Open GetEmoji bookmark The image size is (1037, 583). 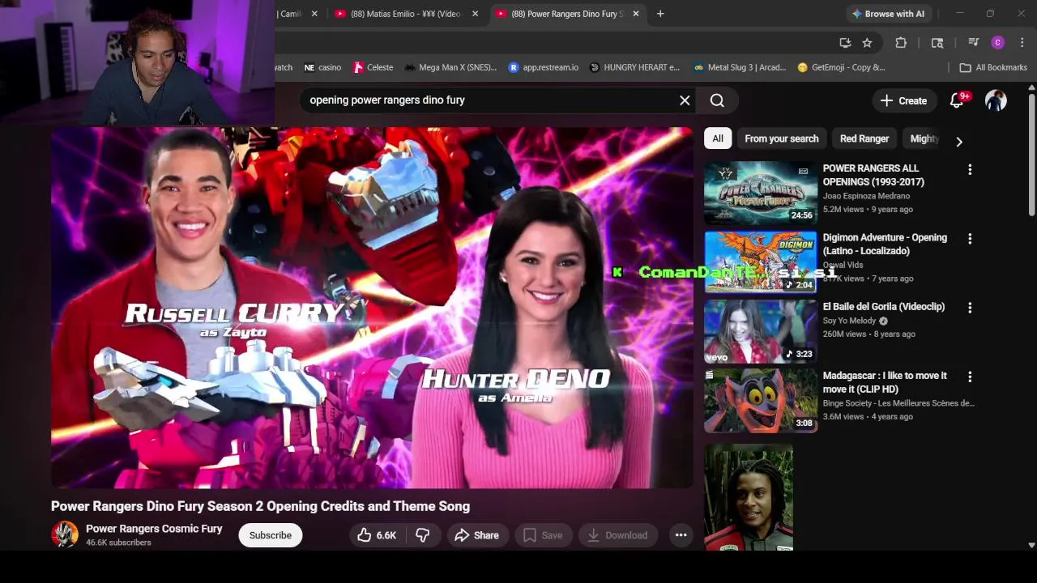(x=841, y=67)
